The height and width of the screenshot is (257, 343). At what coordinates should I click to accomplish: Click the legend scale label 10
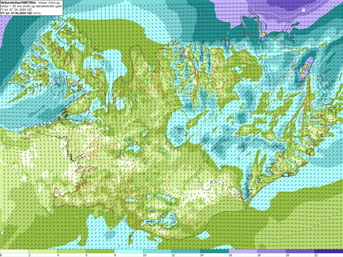coord(144,255)
